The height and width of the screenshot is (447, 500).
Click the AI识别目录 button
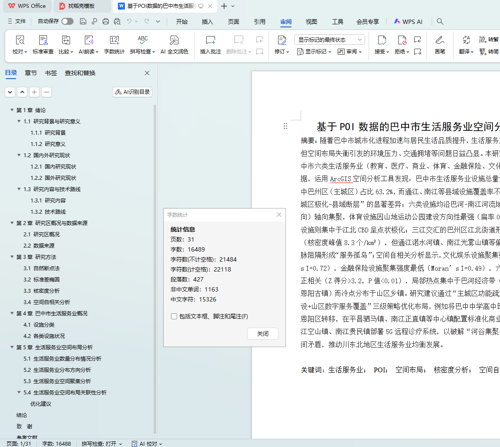pos(132,92)
